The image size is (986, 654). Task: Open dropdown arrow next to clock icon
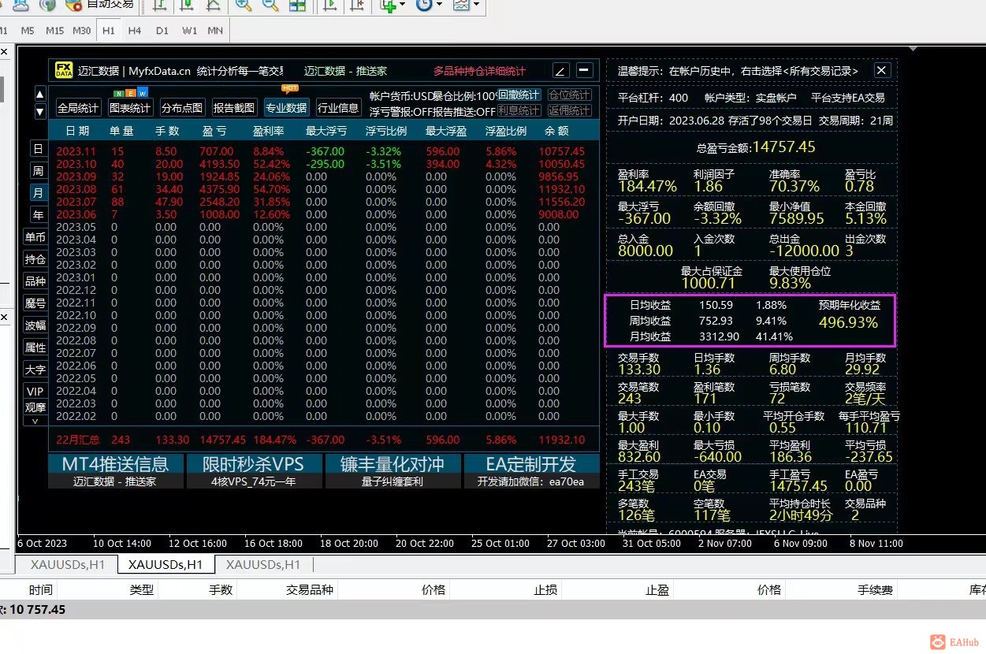click(438, 5)
